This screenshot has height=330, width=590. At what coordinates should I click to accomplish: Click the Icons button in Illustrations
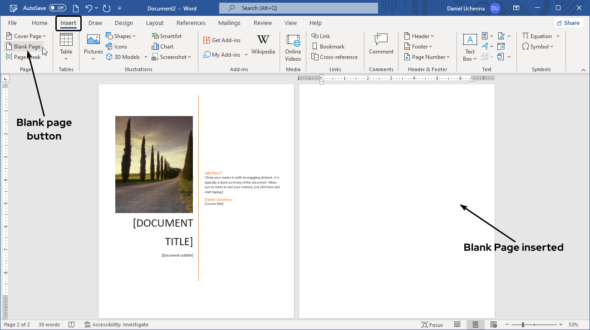click(x=116, y=47)
